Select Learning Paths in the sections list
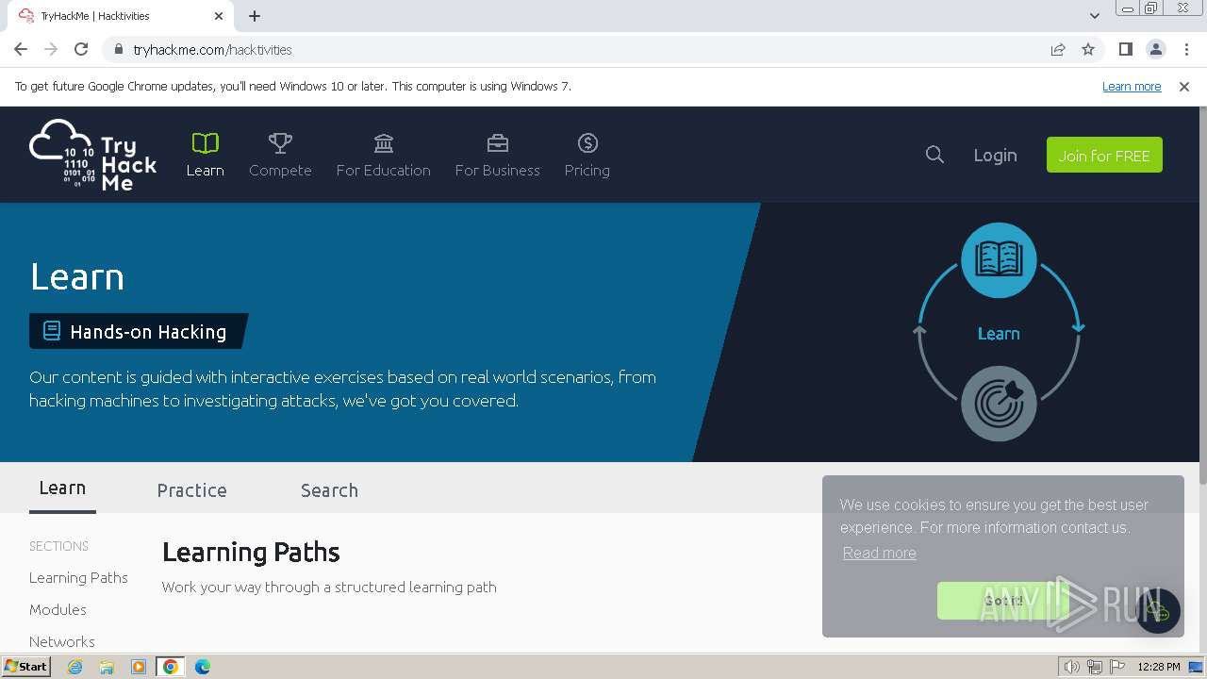This screenshot has width=1207, height=679. [x=78, y=577]
